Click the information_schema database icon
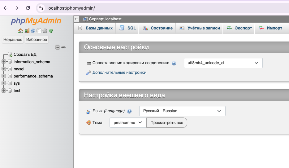 tap(10, 62)
